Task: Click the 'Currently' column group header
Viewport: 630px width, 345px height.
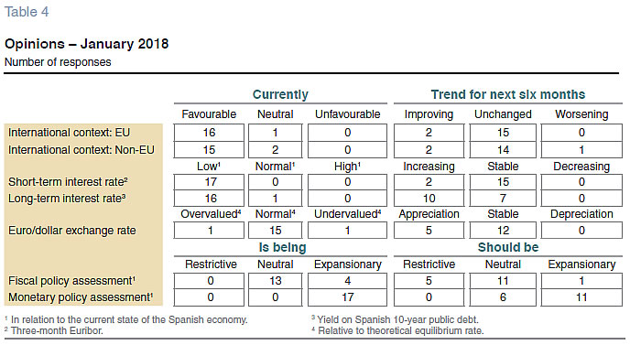Action: [x=280, y=94]
